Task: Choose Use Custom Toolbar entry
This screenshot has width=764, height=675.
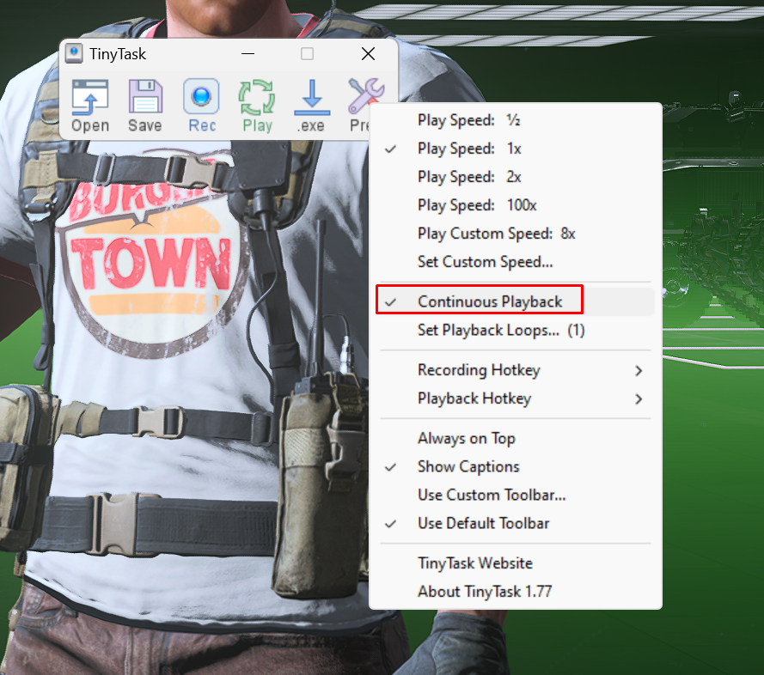Action: coord(516,495)
